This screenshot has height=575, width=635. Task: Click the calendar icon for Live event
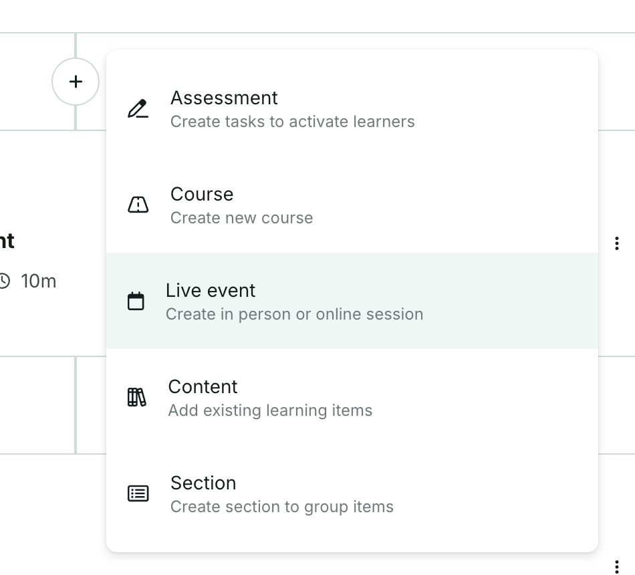point(136,301)
